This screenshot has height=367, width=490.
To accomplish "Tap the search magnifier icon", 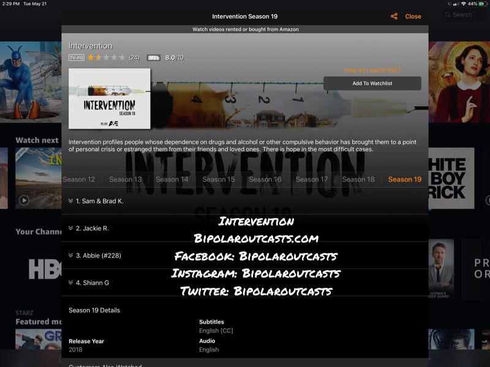I will (x=448, y=15).
